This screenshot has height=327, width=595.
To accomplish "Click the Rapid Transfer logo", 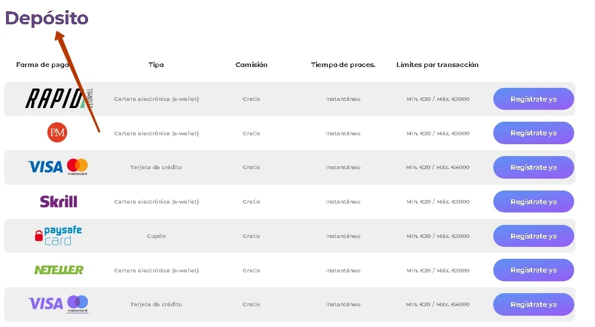I will [x=59, y=99].
